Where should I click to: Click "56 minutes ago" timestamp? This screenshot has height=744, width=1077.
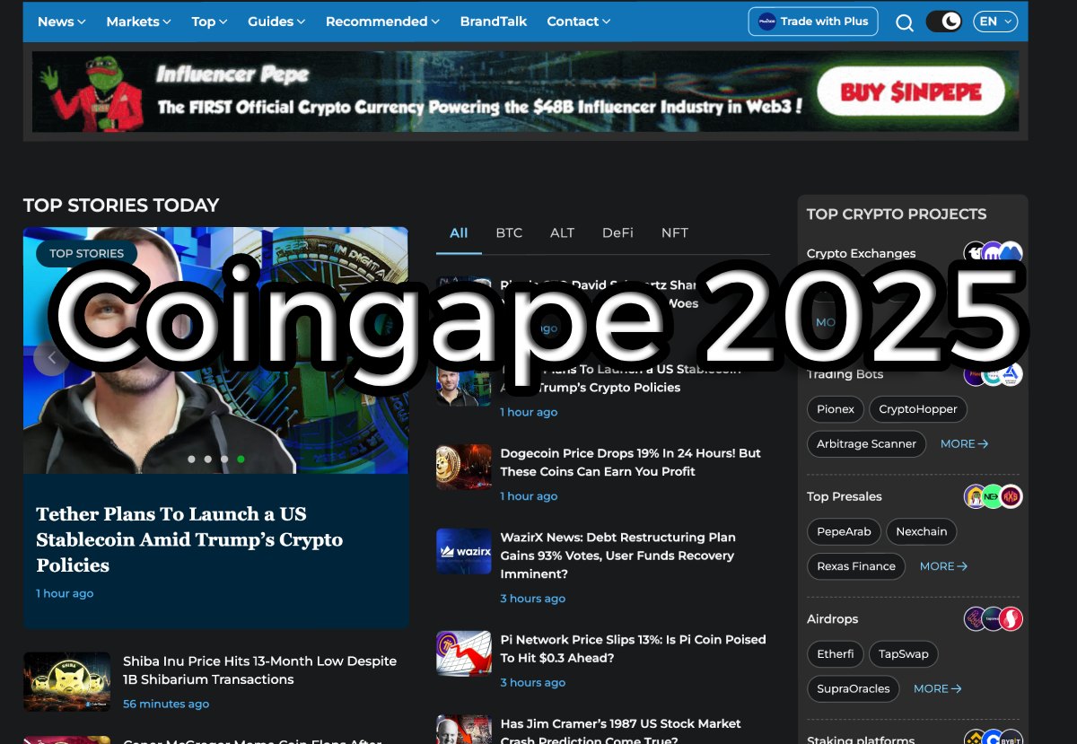pos(166,705)
